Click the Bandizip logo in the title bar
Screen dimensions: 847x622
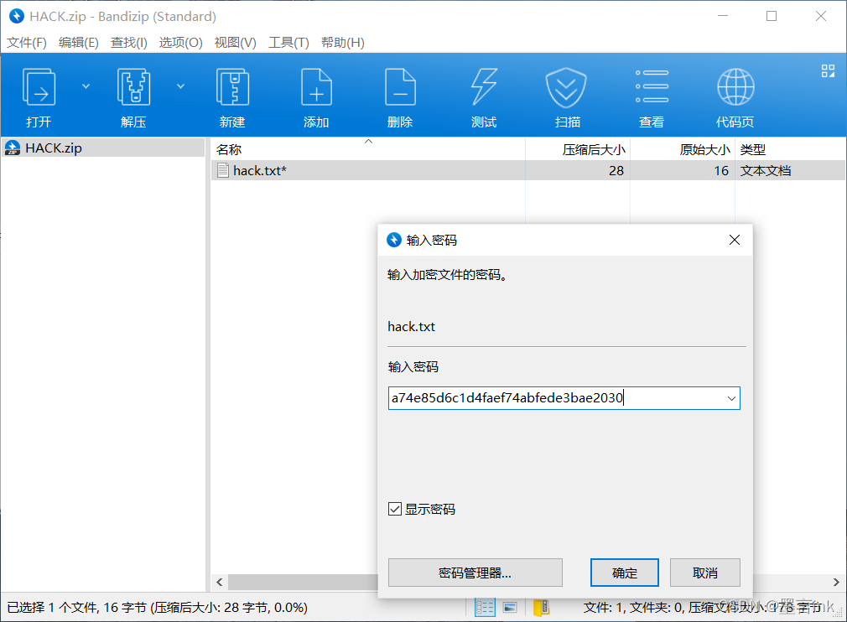click(x=17, y=16)
